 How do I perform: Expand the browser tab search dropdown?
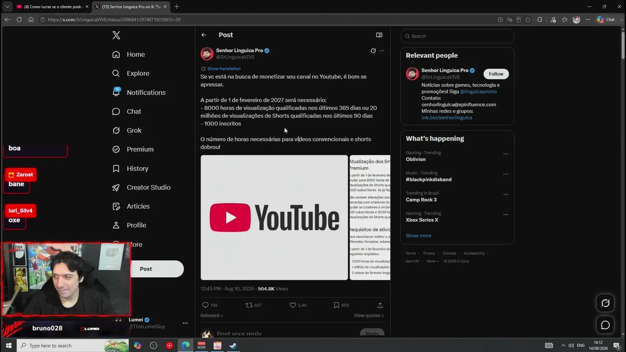point(7,6)
